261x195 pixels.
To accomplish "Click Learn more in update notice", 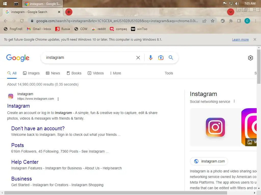I will 240,39.
